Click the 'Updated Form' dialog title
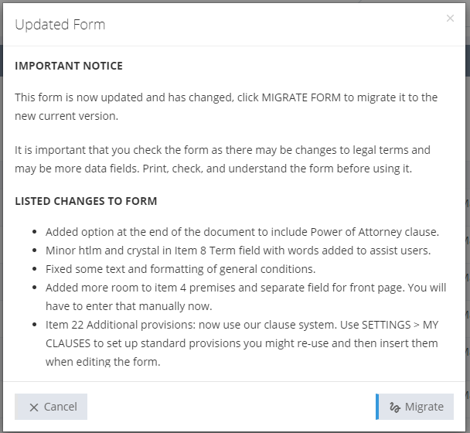470x433 pixels. (60, 25)
